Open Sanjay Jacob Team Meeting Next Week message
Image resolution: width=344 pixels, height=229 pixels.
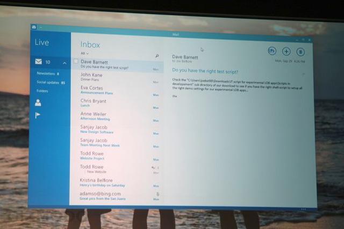117,143
